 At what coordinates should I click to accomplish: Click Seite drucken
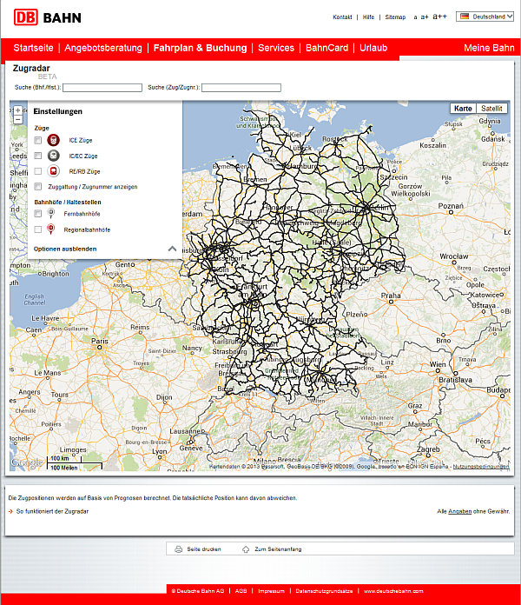click(x=204, y=549)
